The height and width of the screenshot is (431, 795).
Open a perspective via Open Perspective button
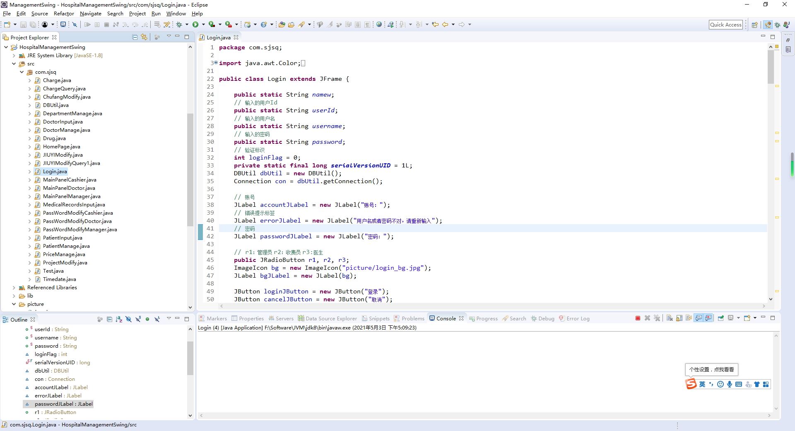pyautogui.click(x=754, y=24)
